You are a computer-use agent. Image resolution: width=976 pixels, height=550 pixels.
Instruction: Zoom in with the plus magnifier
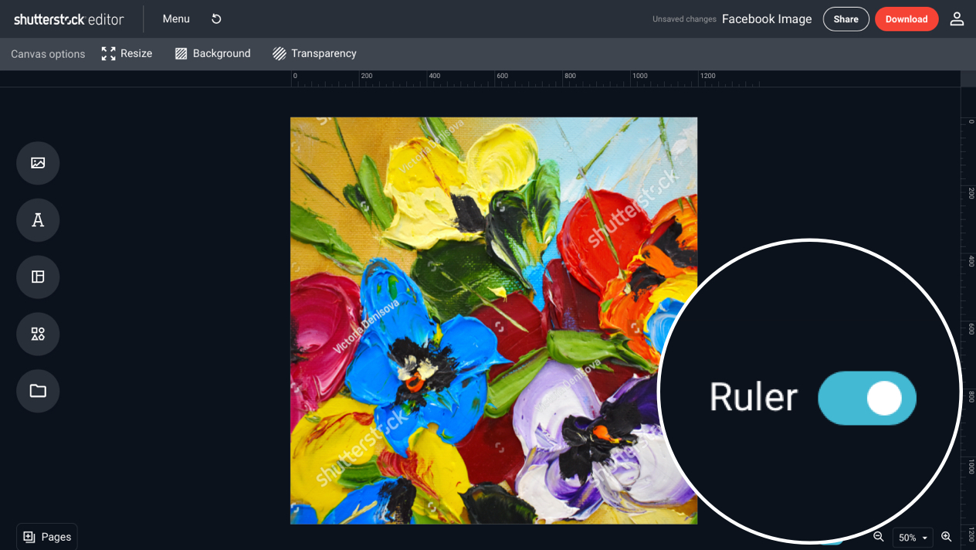947,537
